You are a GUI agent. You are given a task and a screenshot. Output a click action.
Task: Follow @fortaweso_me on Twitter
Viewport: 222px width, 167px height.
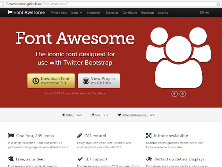(x=132, y=115)
